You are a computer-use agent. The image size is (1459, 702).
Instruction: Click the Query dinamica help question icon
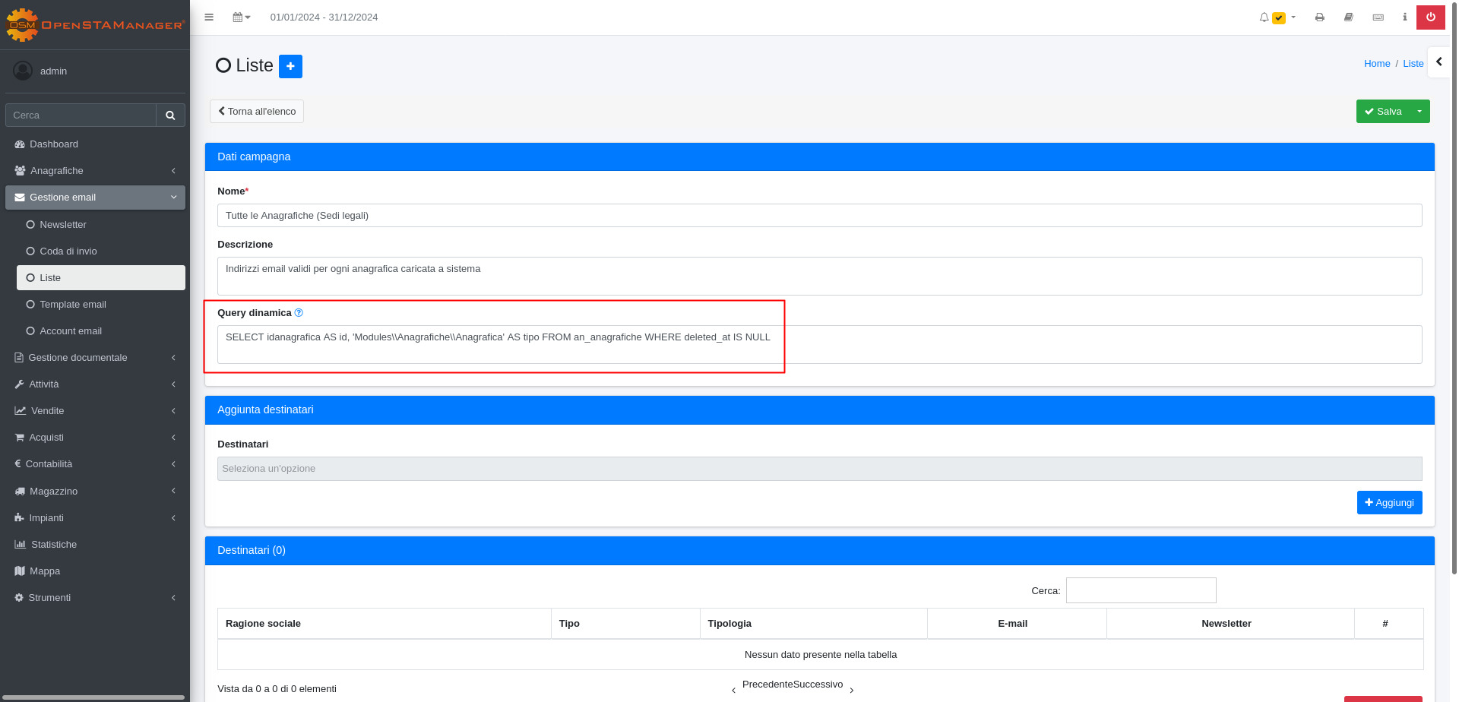[x=299, y=312]
